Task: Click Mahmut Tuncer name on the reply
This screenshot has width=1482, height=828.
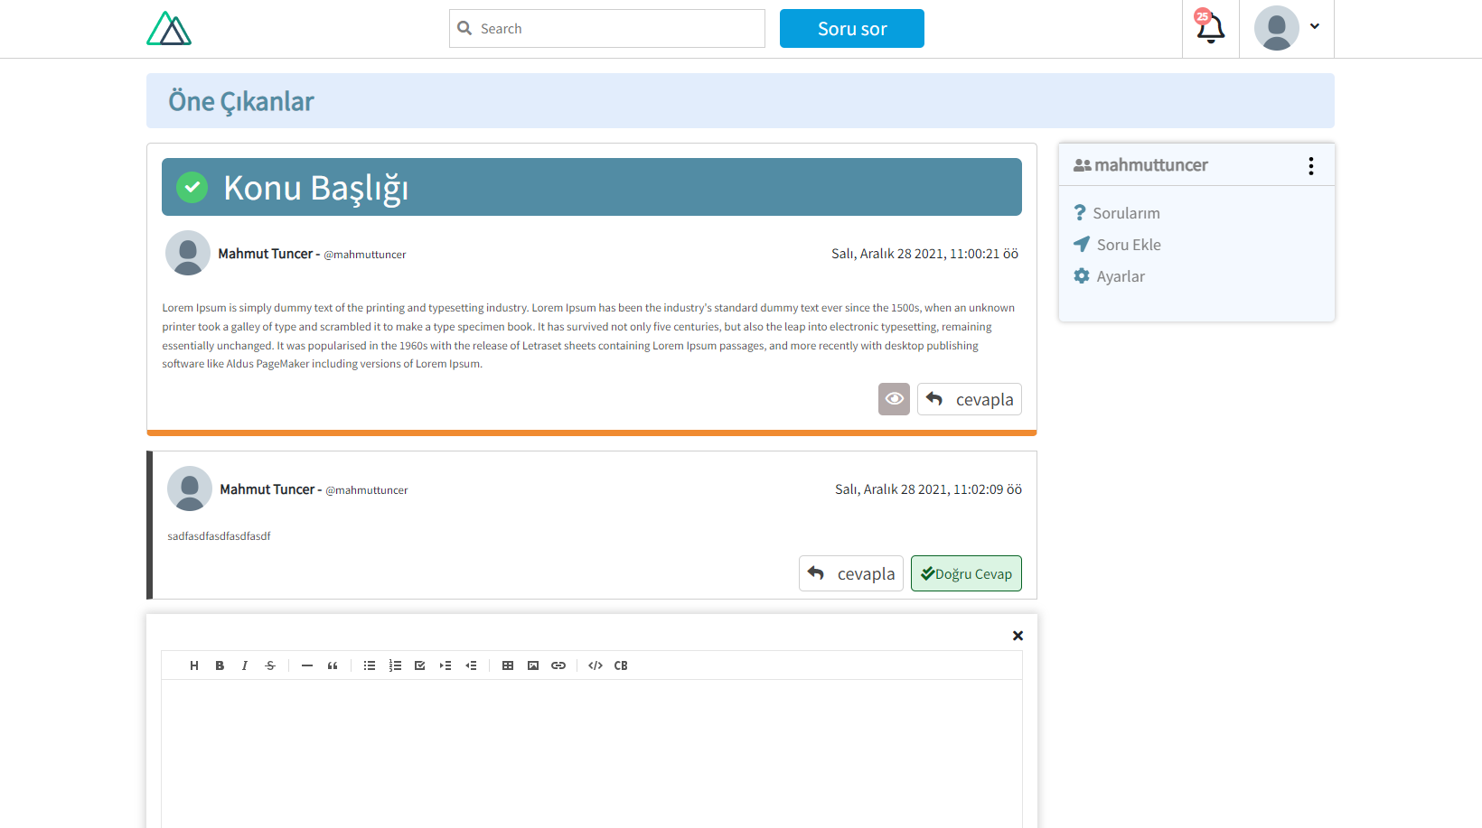Action: click(267, 489)
